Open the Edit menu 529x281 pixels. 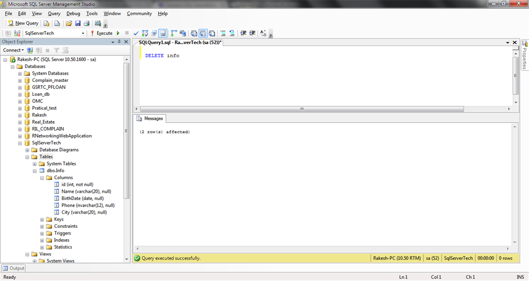click(22, 13)
